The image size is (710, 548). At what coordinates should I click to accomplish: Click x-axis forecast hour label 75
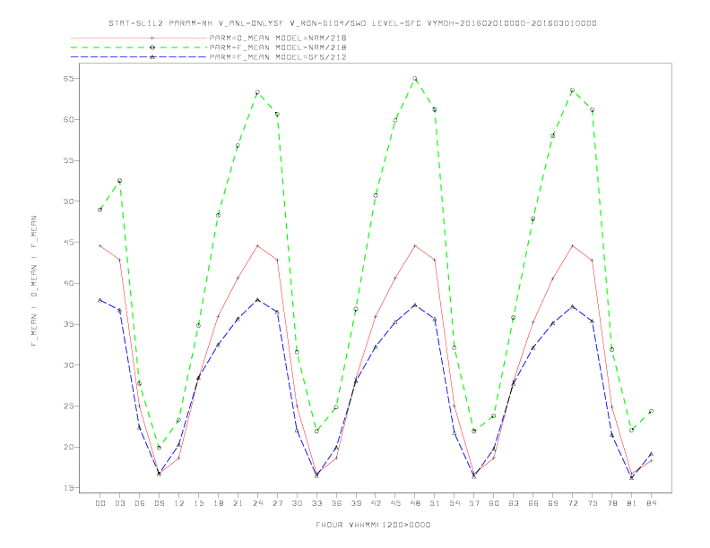point(593,503)
